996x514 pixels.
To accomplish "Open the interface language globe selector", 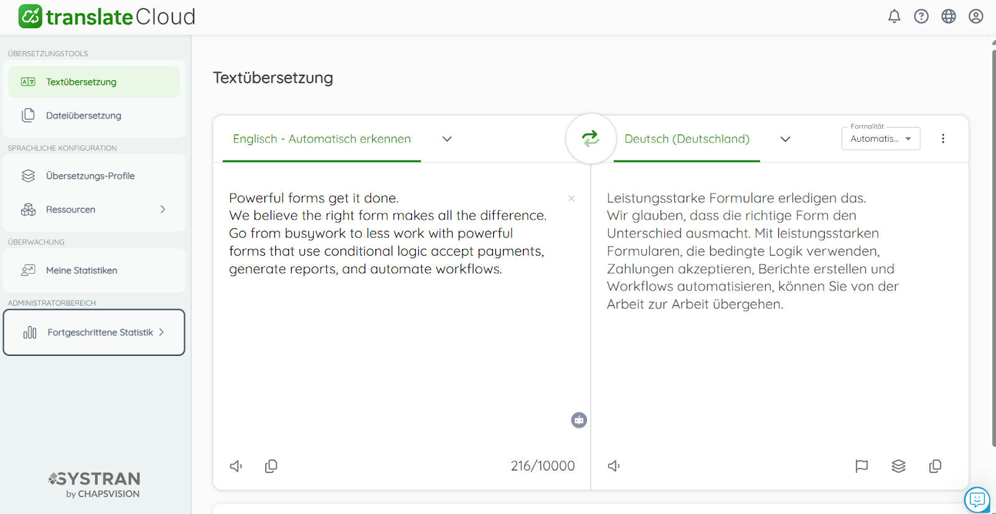I will [948, 16].
